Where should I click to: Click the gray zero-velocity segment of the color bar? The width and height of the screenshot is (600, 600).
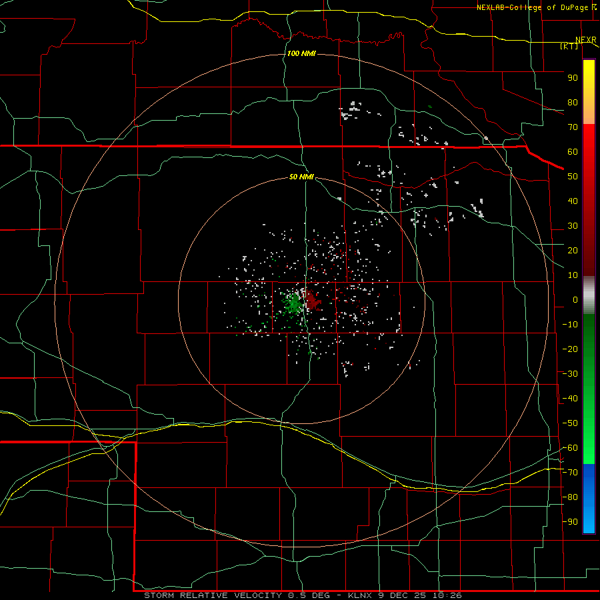589,295
